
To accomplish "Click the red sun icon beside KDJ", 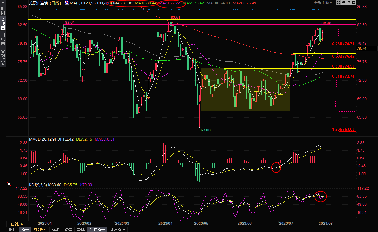I will click(x=9, y=184).
